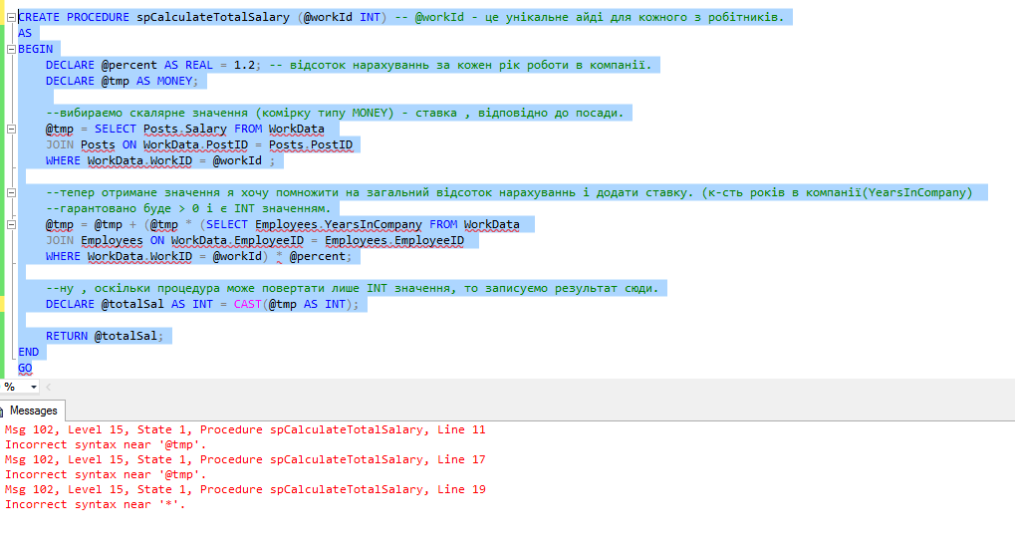Image resolution: width=1015 pixels, height=548 pixels.
Task: Collapse the BEGIN block outline toggle
Action: coord(11,49)
